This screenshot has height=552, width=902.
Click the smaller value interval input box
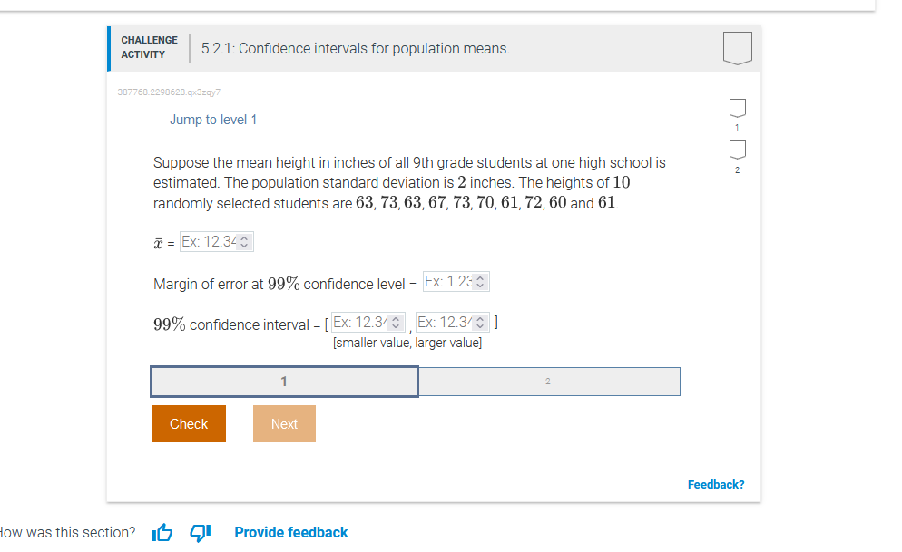point(363,322)
